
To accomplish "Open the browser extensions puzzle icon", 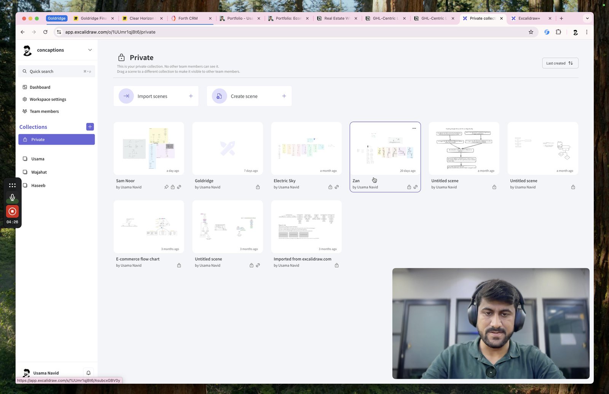I will (x=558, y=32).
